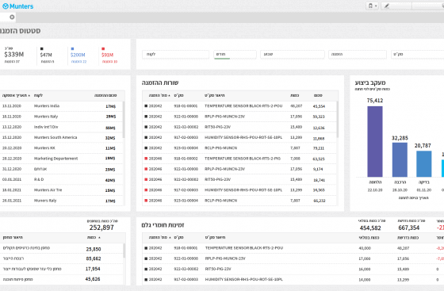The height and width of the screenshot is (291, 444).
Task: Click the Munters logo
Action: tap(17, 6)
